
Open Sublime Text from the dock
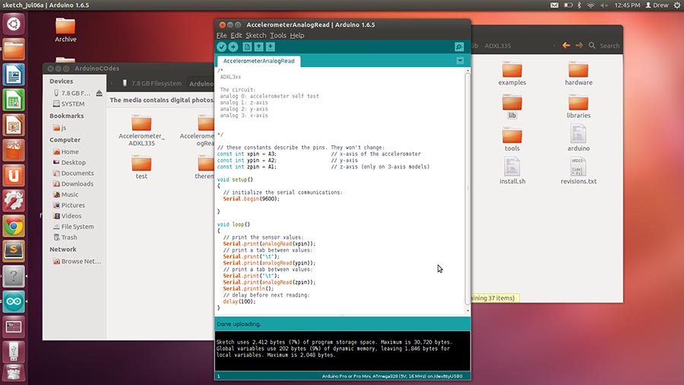(14, 251)
